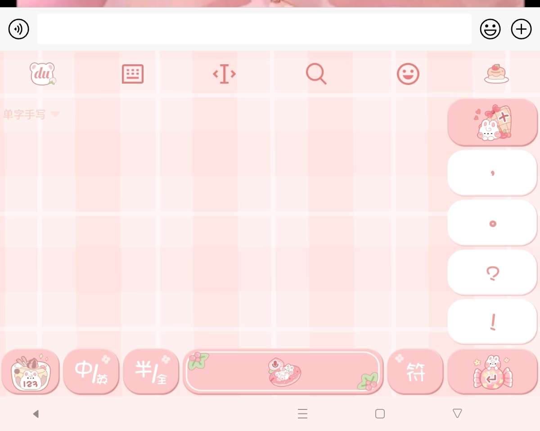This screenshot has height=431, width=540.
Task: Switch keyboard layout via keyboard icon
Action: coord(133,74)
